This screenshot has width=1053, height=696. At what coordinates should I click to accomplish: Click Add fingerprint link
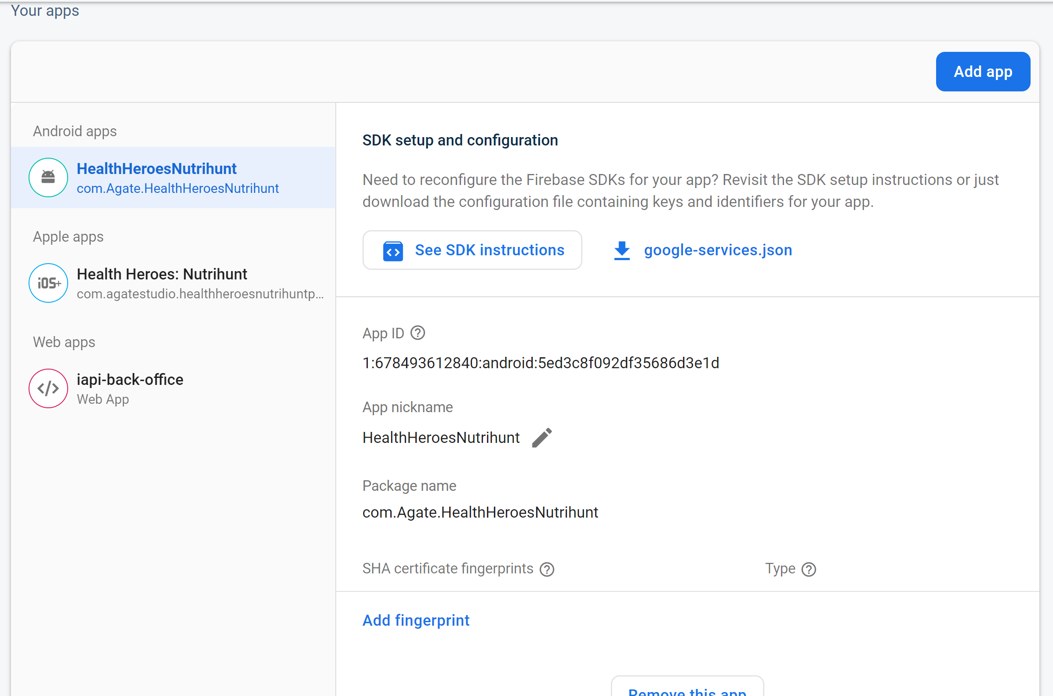(x=415, y=620)
